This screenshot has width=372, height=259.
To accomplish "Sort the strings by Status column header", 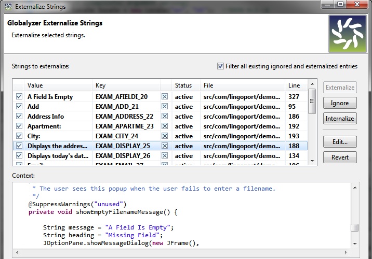I will [183, 85].
